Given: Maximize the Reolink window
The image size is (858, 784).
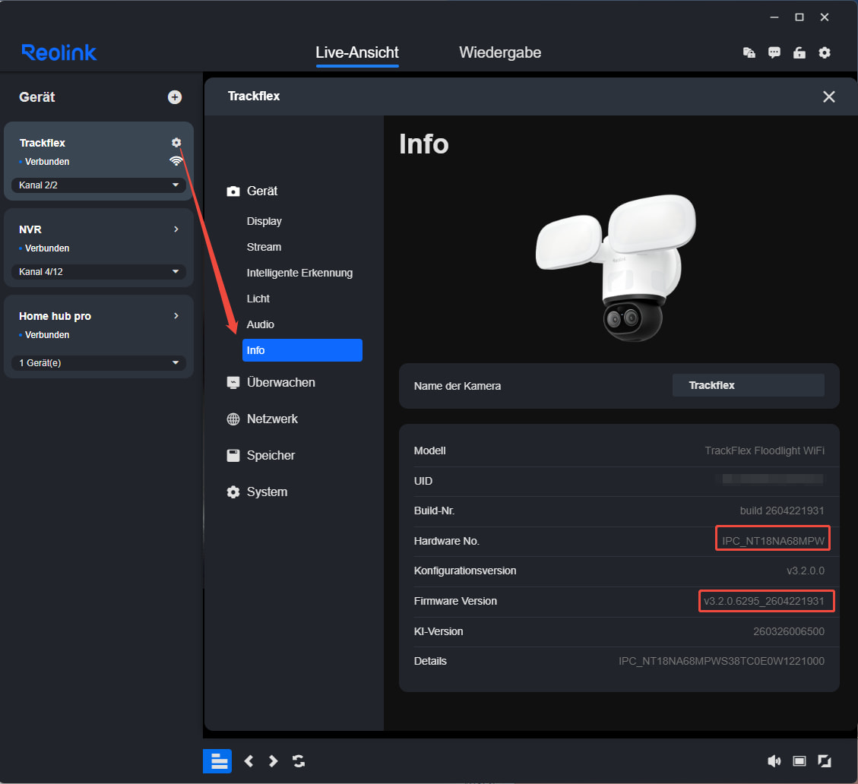Looking at the screenshot, I should click(799, 17).
